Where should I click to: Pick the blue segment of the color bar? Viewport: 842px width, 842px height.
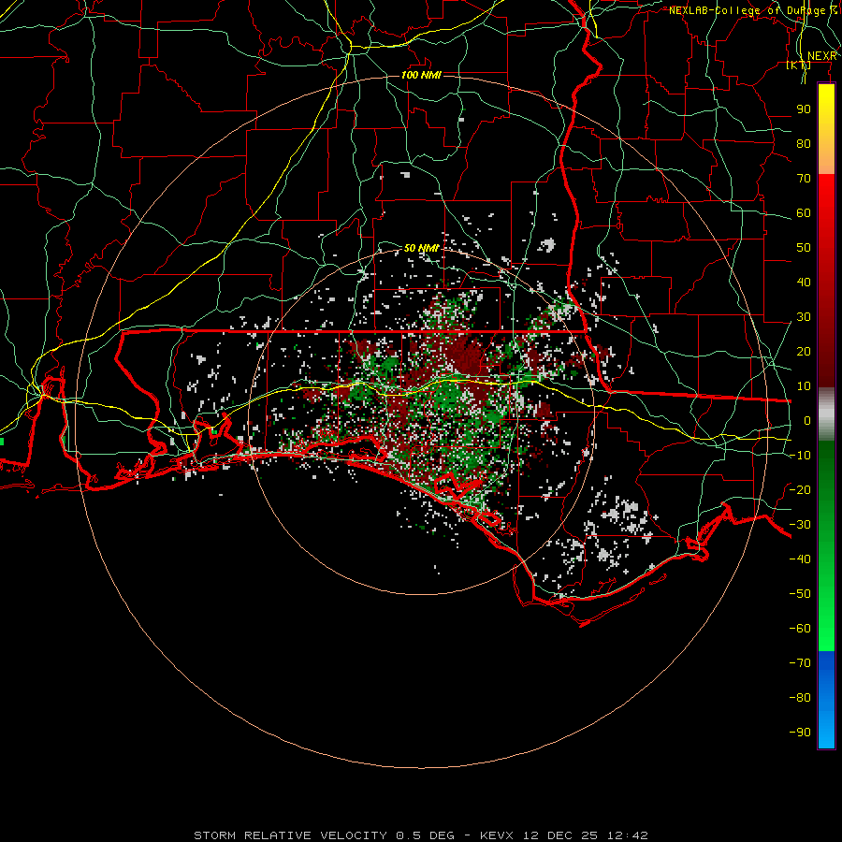(826, 700)
